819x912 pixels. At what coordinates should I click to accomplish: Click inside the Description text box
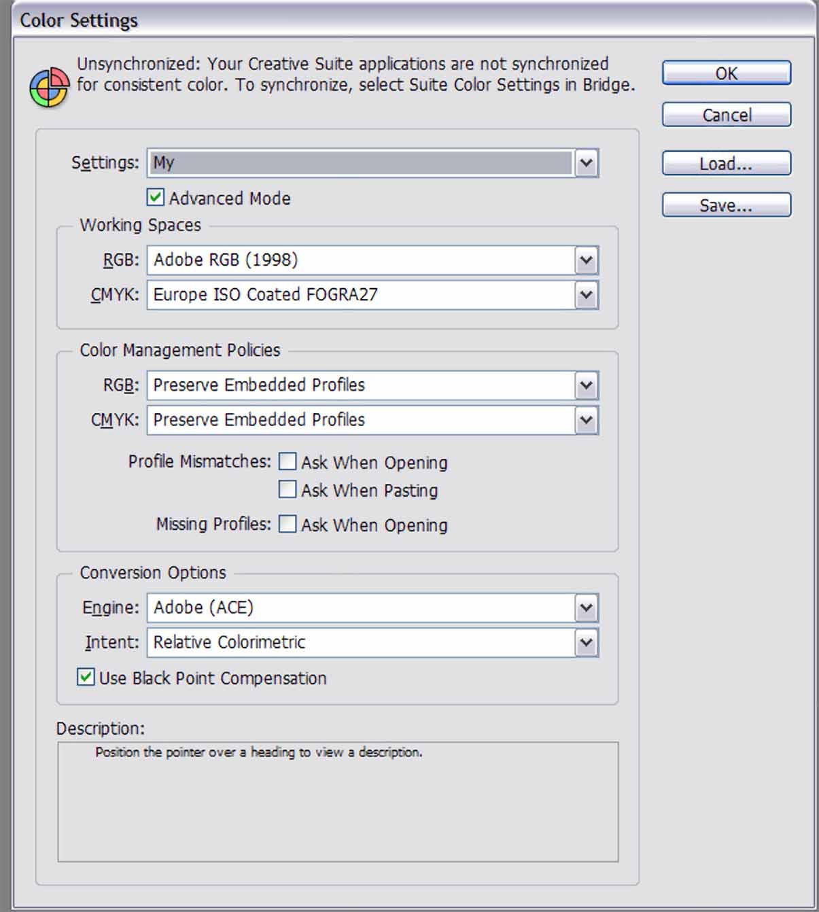(338, 802)
